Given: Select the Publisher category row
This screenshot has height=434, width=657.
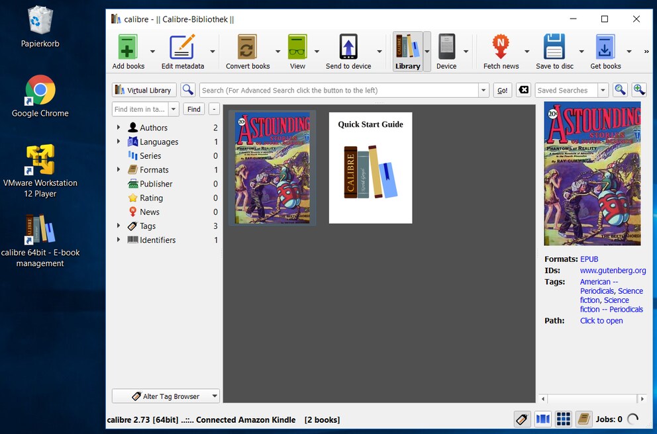Looking at the screenshot, I should coord(166,184).
